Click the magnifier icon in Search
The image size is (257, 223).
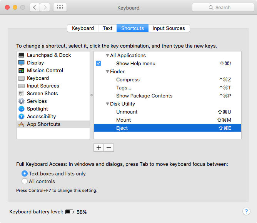(211, 8)
